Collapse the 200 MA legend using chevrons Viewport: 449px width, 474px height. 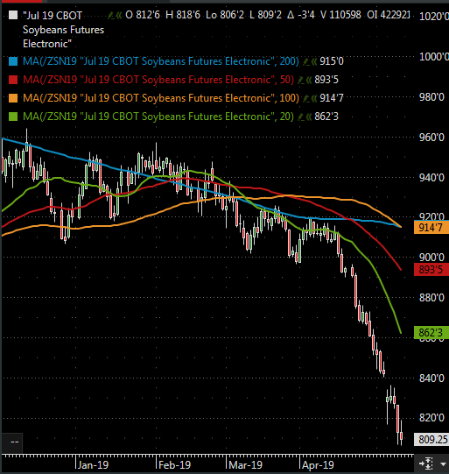tap(314, 62)
